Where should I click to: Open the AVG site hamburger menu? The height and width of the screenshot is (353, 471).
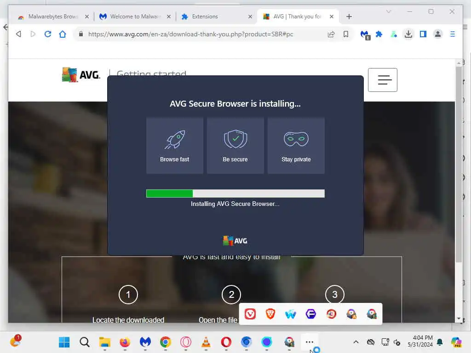[x=383, y=80]
